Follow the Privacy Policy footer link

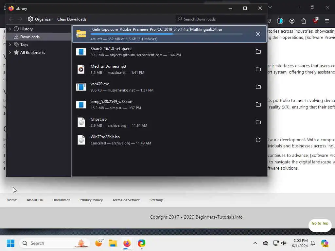pos(91,200)
